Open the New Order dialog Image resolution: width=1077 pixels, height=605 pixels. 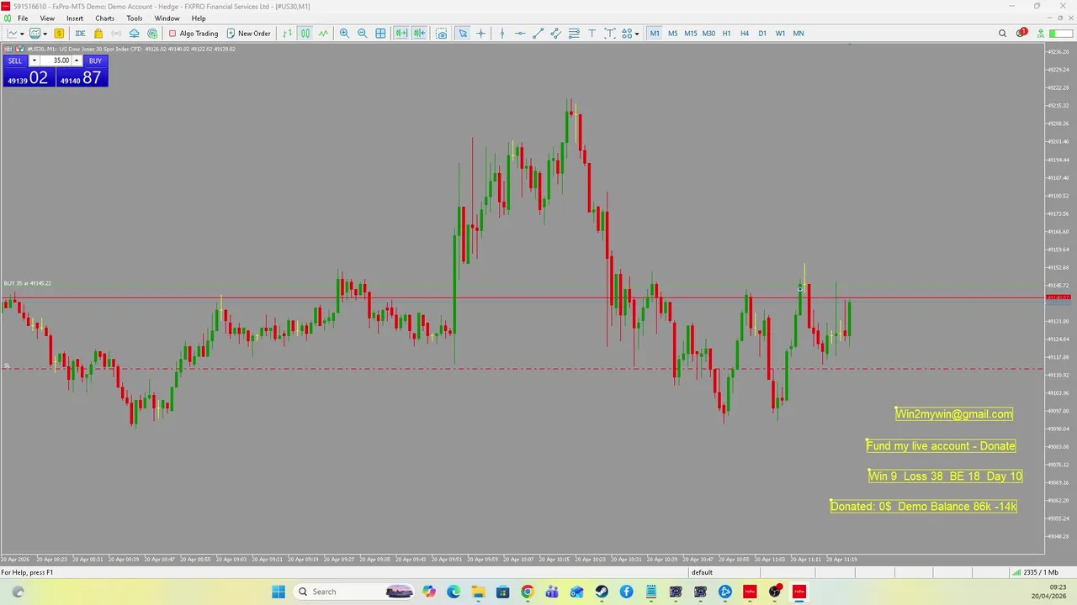click(248, 34)
